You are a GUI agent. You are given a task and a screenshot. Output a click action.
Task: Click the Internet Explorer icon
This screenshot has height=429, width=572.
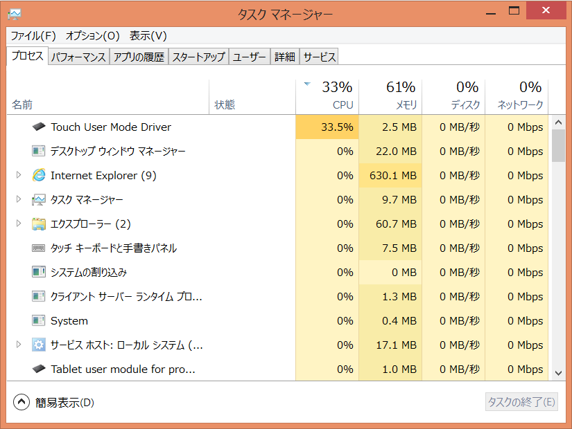point(39,175)
